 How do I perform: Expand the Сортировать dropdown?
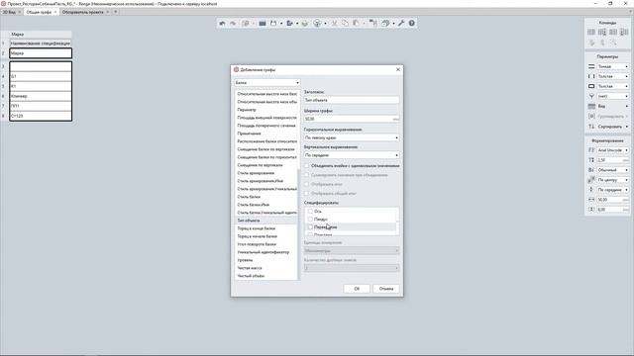627,127
